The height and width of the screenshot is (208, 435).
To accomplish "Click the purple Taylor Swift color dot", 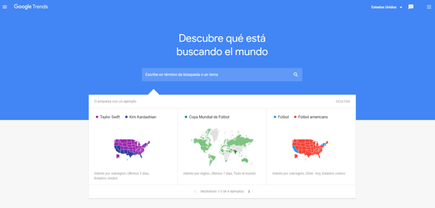I will [x=97, y=117].
